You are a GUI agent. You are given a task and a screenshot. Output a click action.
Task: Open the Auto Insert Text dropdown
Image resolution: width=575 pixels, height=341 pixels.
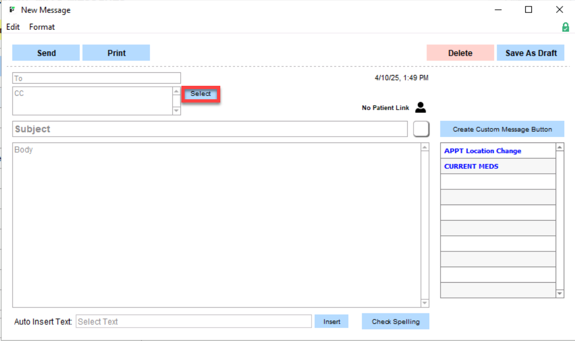click(193, 322)
